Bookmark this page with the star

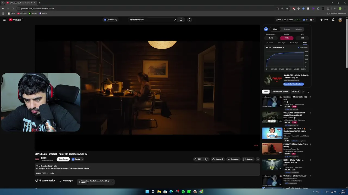[287, 8]
